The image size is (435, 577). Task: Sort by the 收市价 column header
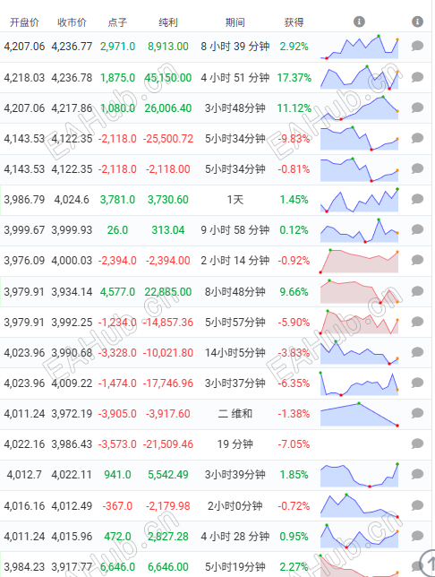[72, 22]
